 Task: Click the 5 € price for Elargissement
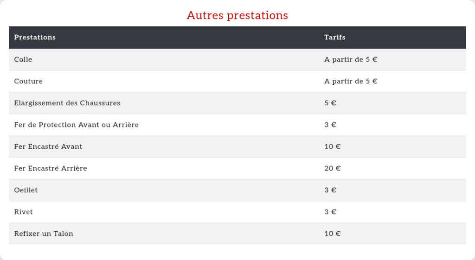(330, 103)
